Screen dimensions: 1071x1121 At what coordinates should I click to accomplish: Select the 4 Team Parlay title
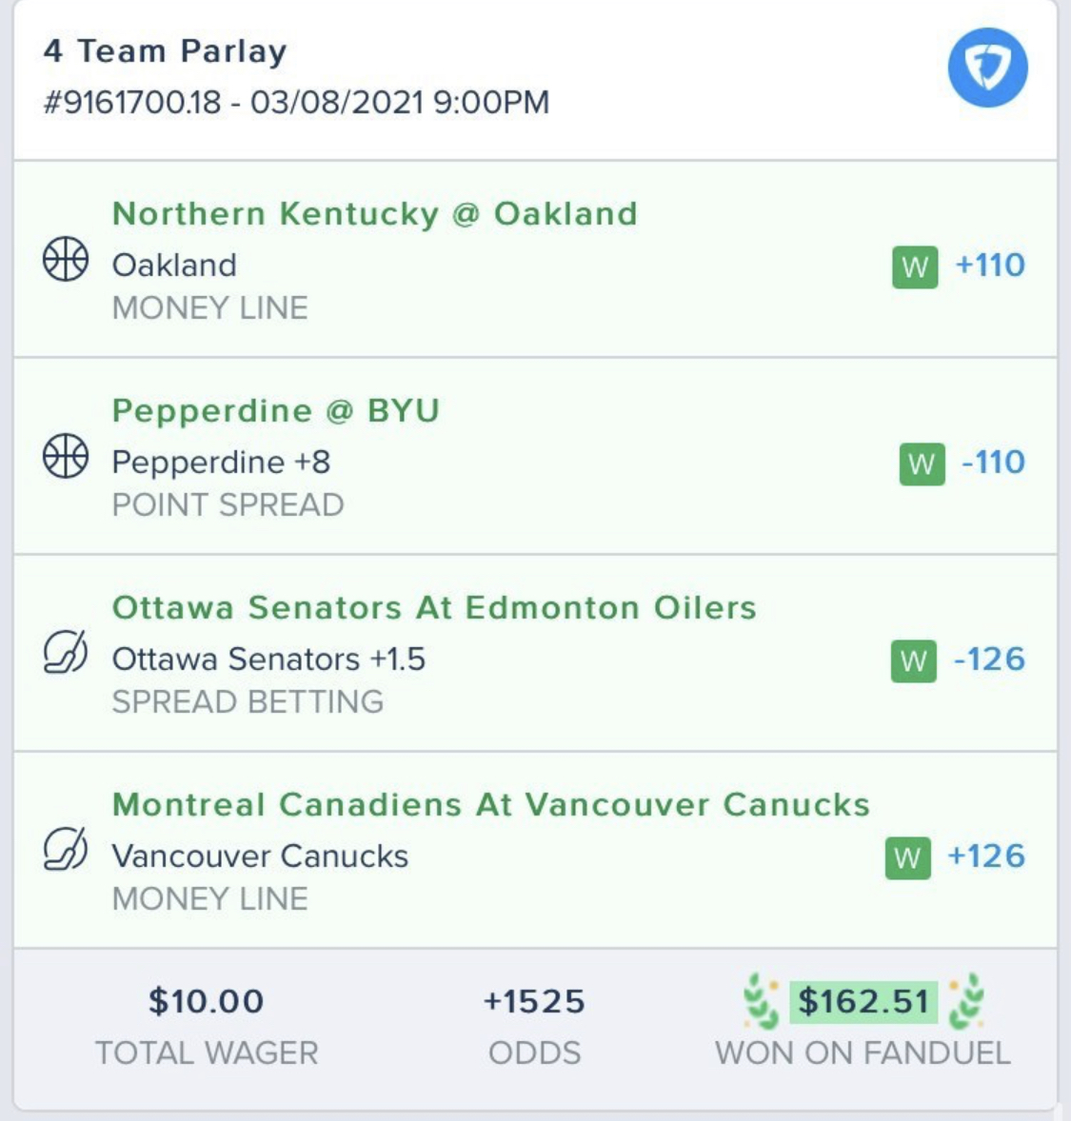click(165, 51)
